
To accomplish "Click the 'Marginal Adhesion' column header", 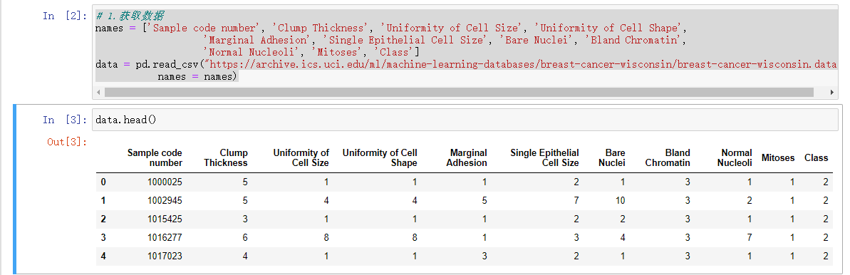I will (x=467, y=158).
